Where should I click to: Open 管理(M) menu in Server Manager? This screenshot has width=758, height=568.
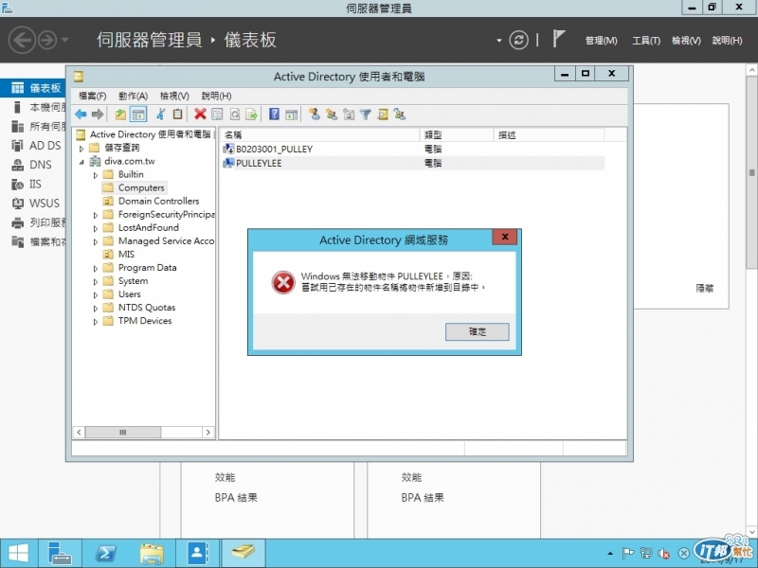click(601, 41)
